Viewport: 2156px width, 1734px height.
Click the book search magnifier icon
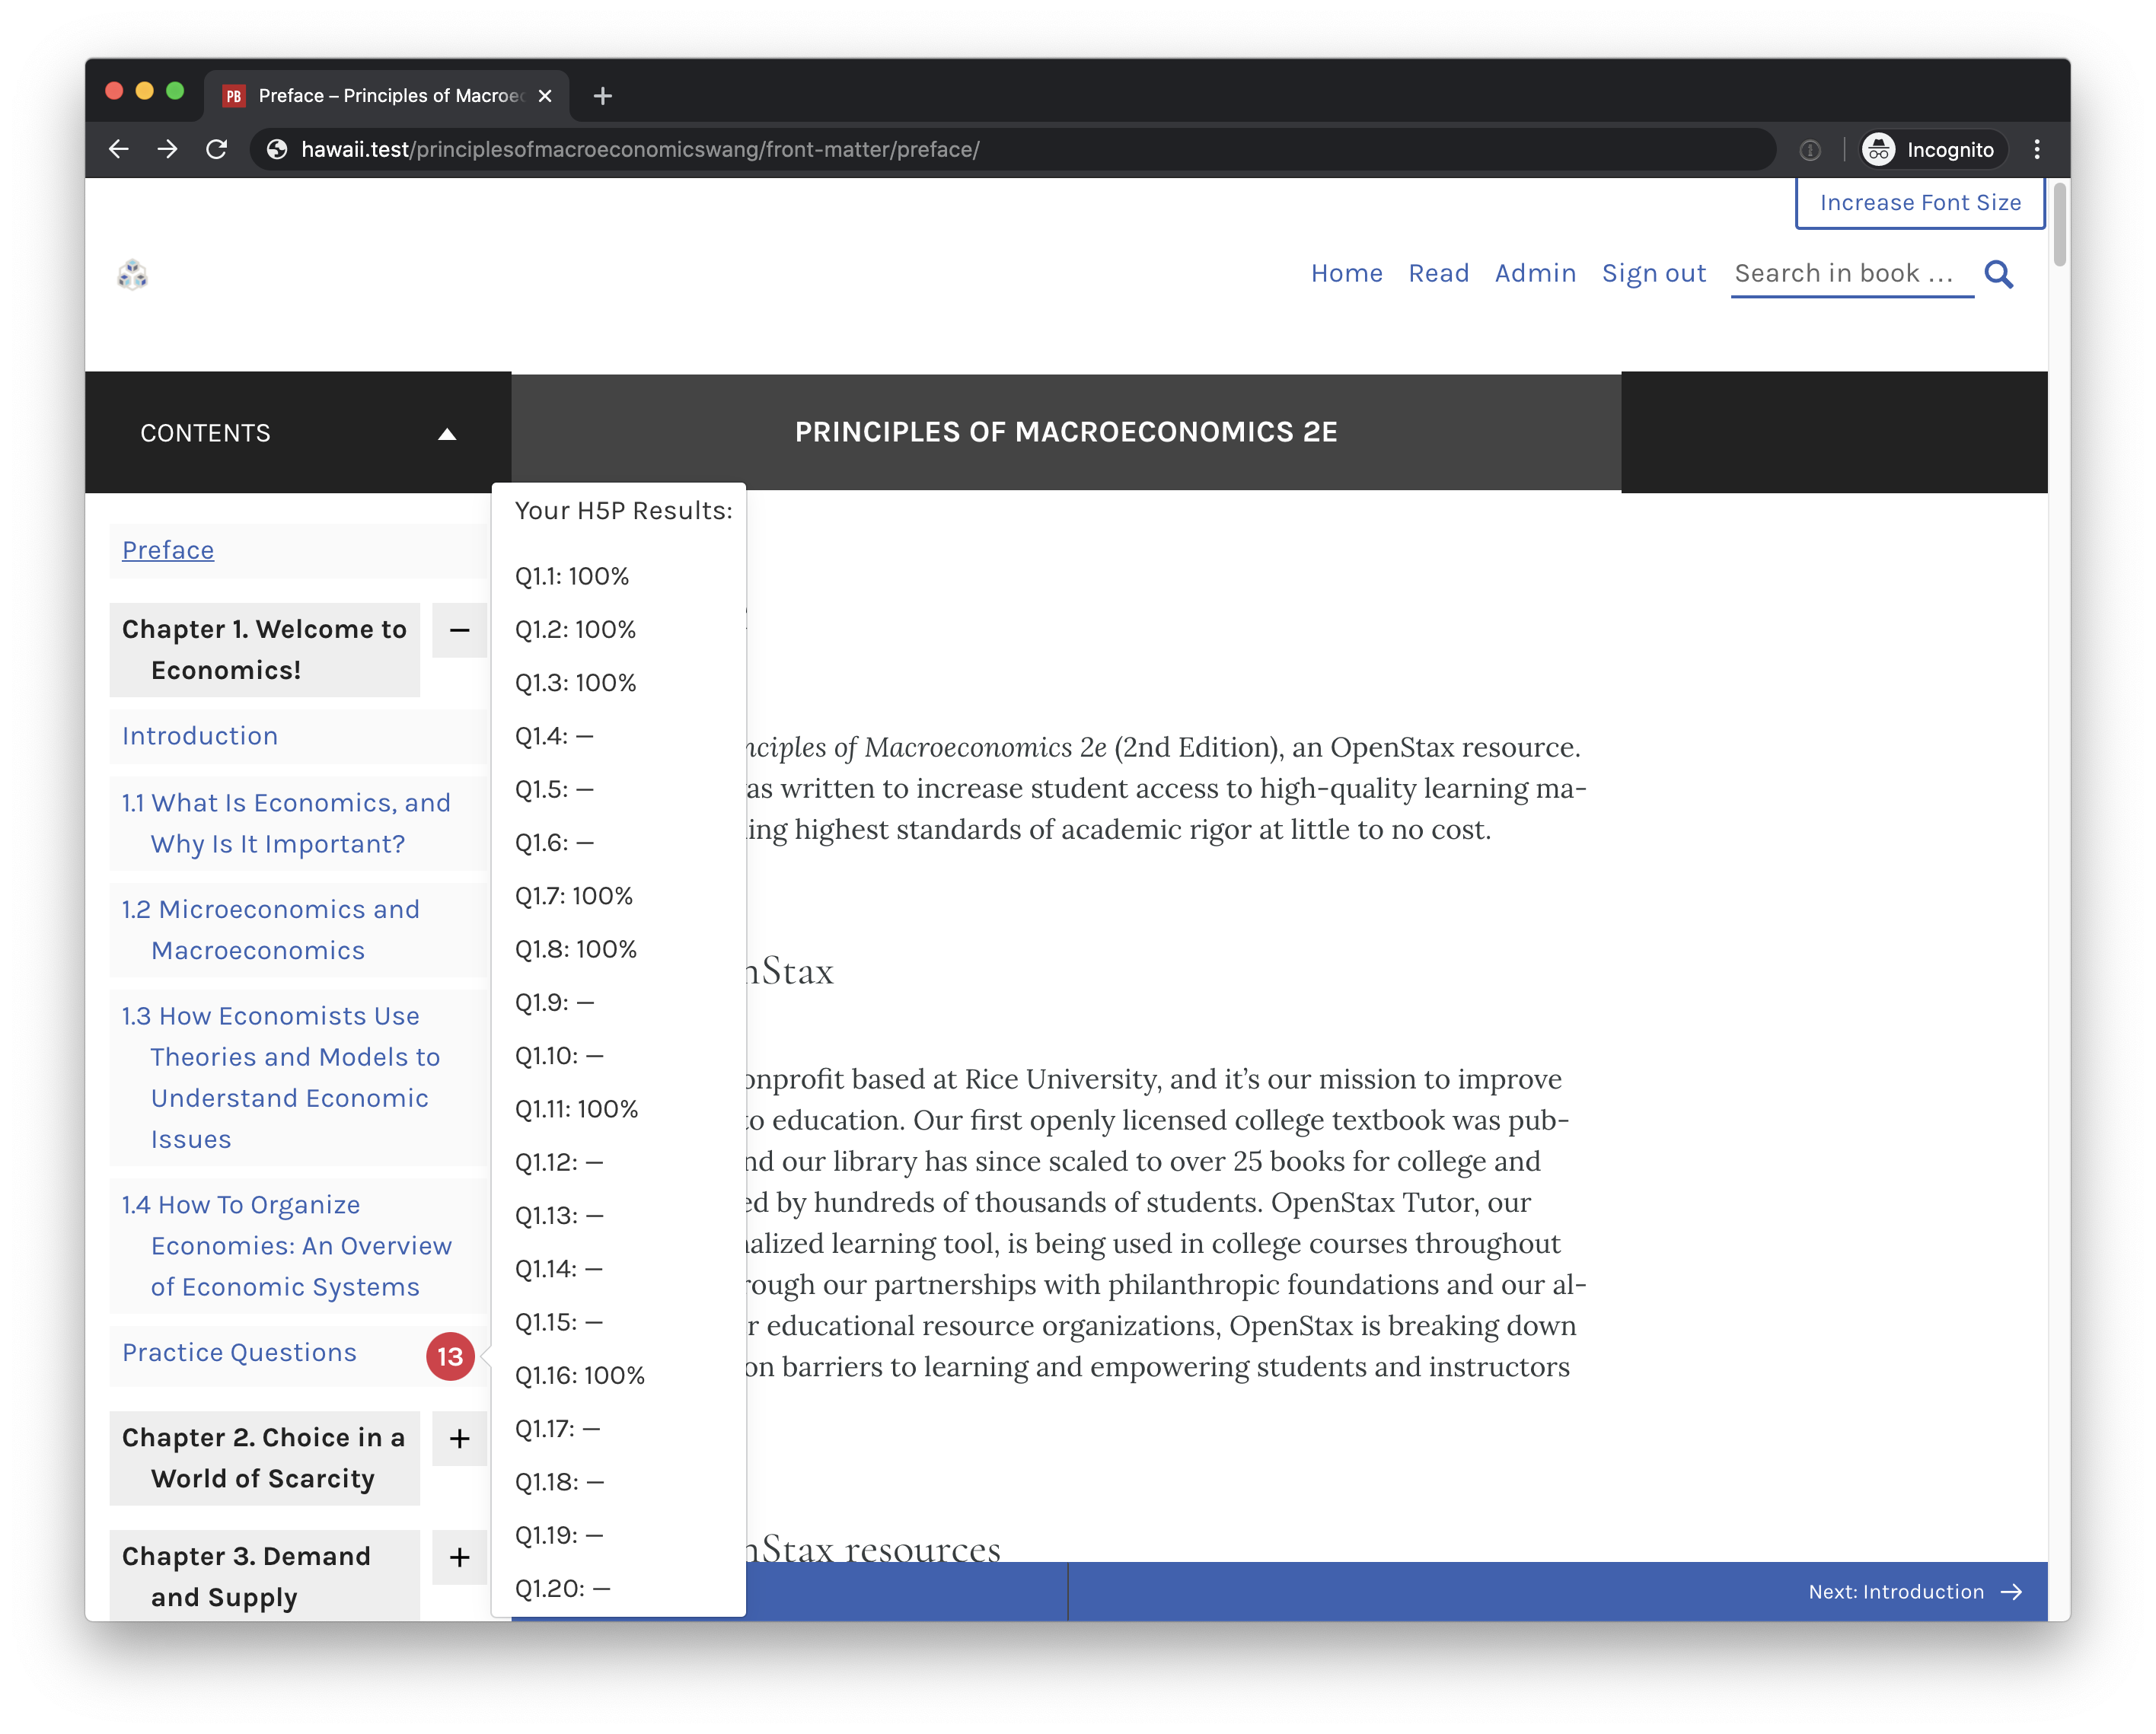click(1998, 274)
